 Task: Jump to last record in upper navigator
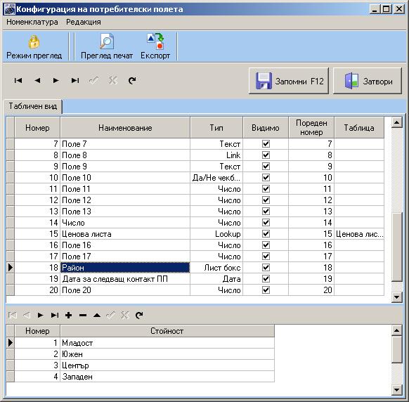[x=75, y=80]
